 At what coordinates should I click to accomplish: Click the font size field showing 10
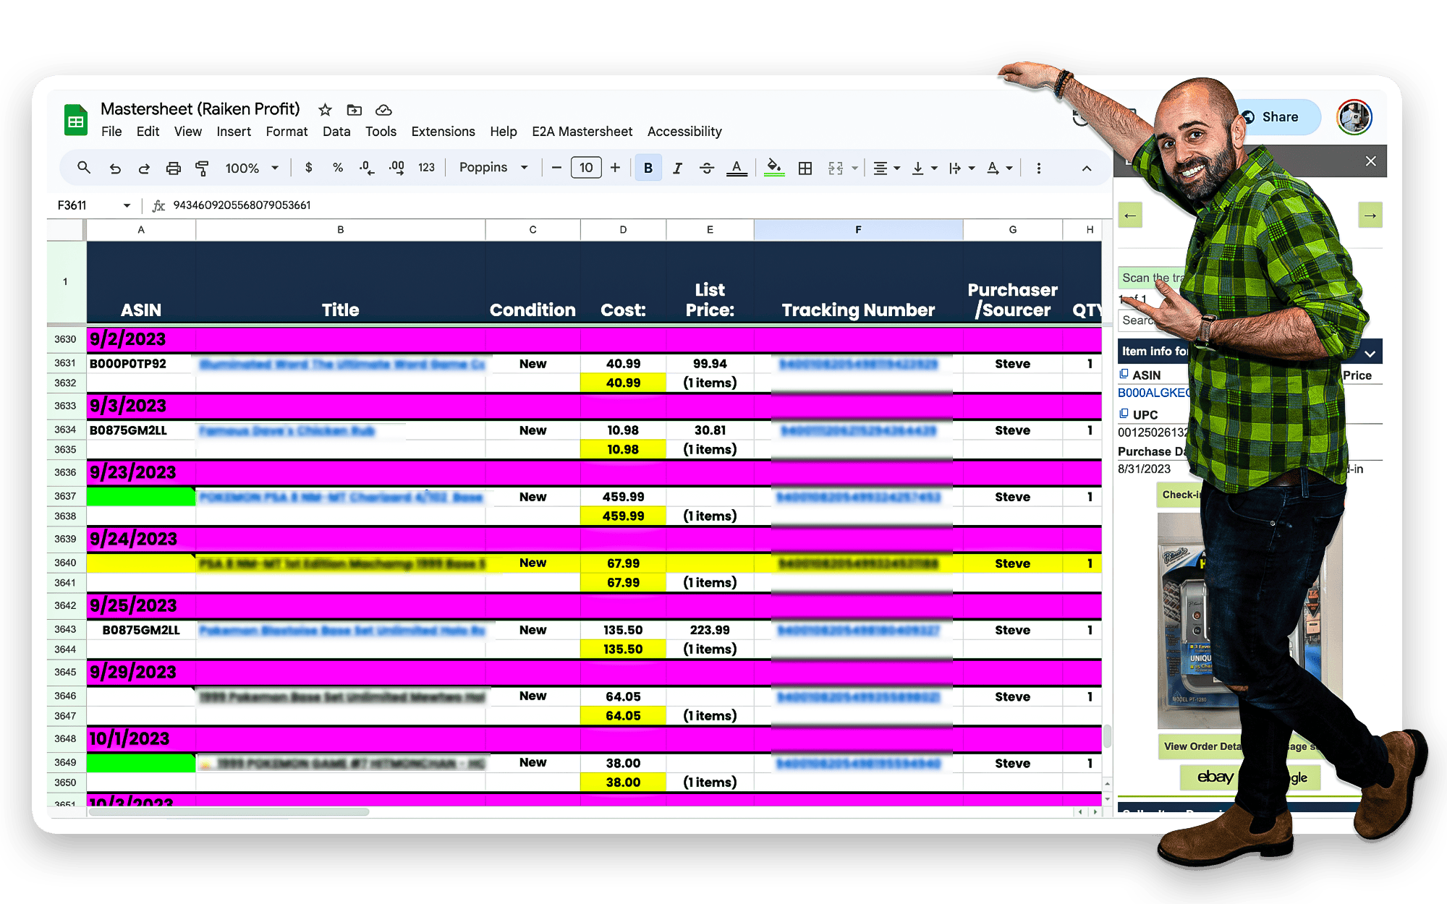(586, 168)
